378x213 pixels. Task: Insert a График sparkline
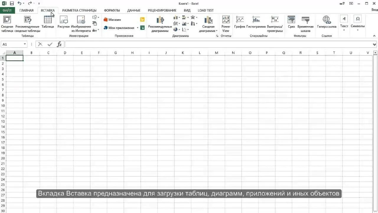[x=240, y=22]
